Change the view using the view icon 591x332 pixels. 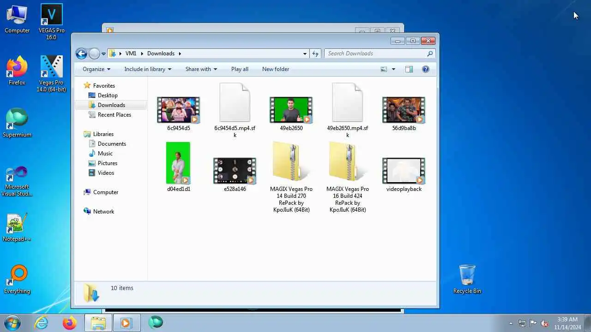384,69
